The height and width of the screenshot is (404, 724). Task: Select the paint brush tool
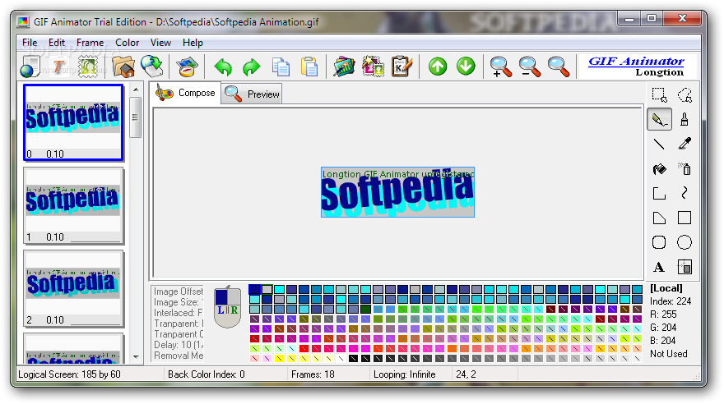click(x=685, y=120)
